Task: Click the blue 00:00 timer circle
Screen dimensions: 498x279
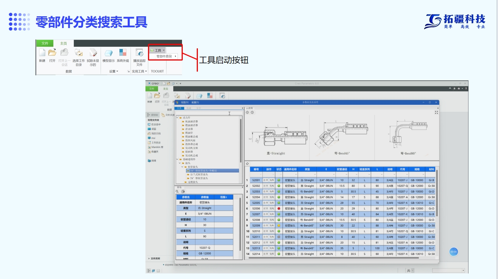Action: pos(453,252)
